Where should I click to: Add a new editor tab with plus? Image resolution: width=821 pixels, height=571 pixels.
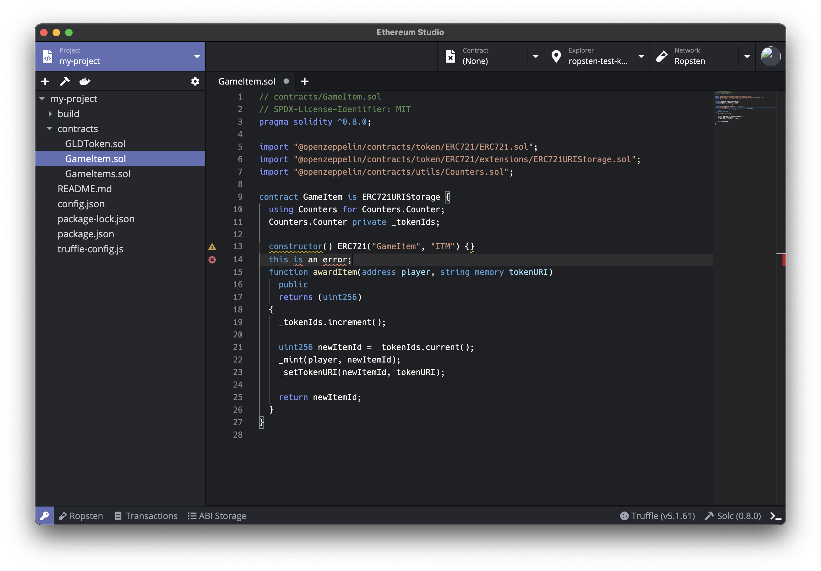click(305, 82)
